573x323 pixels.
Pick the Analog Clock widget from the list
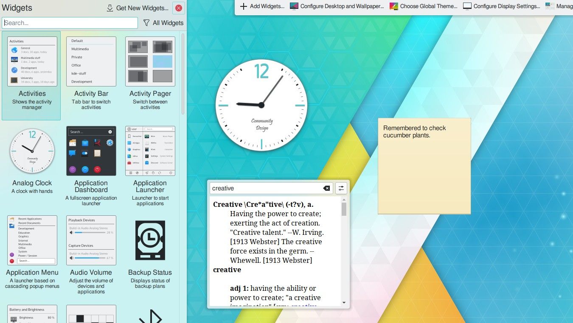point(32,161)
